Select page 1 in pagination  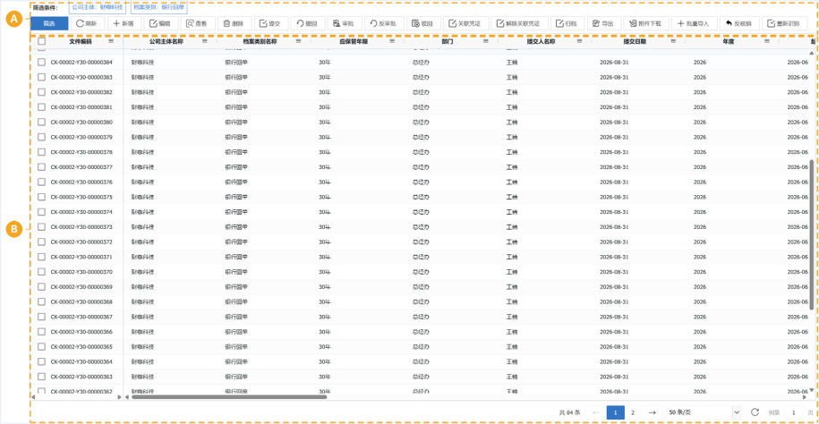coord(615,412)
